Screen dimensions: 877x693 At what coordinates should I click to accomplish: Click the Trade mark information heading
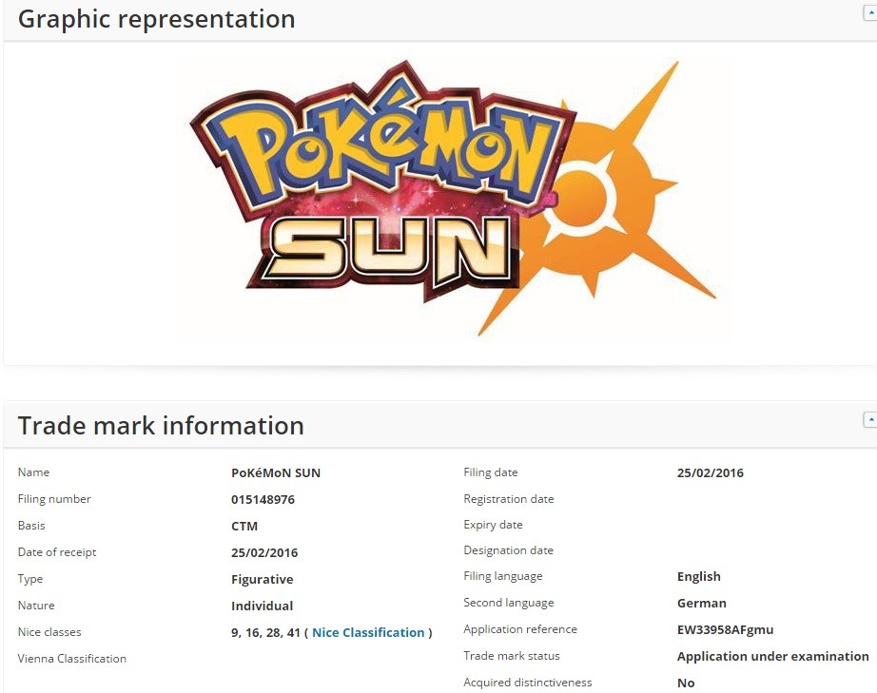161,425
